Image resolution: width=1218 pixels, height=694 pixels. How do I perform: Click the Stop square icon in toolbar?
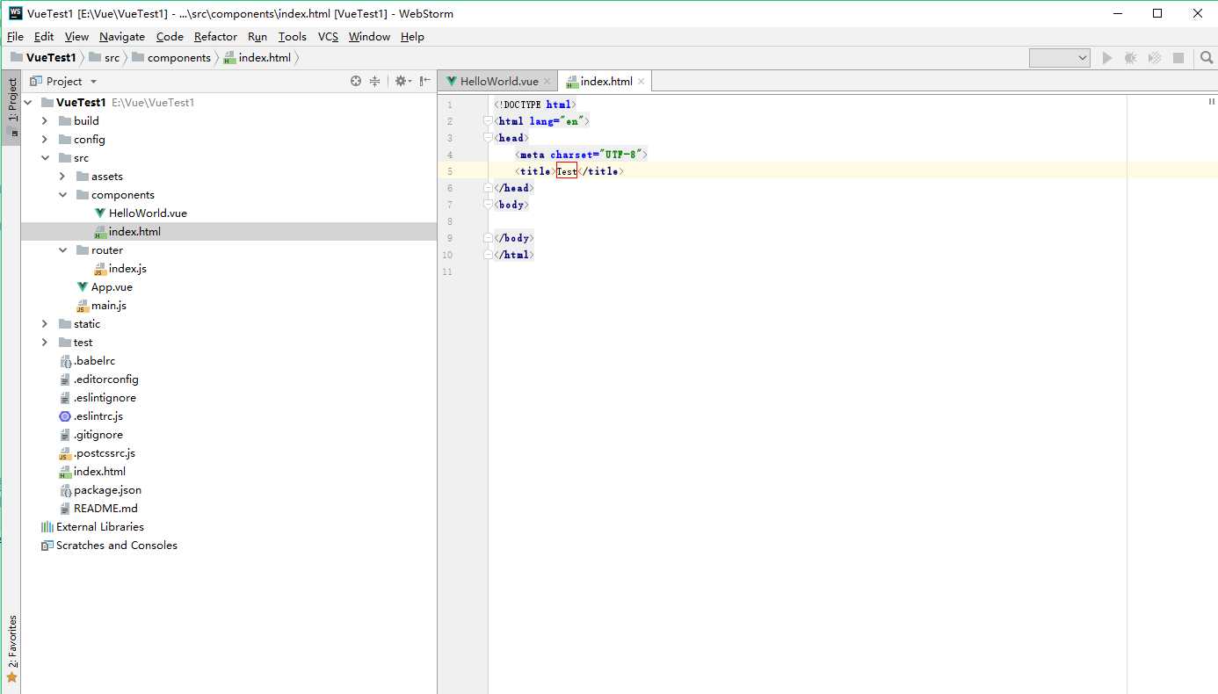(x=1178, y=58)
